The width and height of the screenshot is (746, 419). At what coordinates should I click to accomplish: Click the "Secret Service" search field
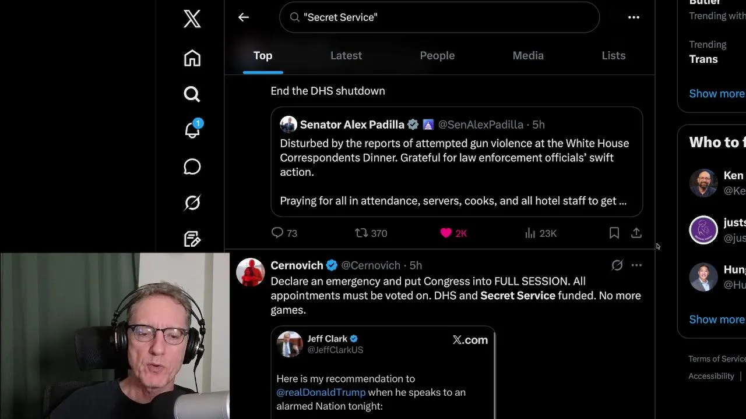point(439,17)
